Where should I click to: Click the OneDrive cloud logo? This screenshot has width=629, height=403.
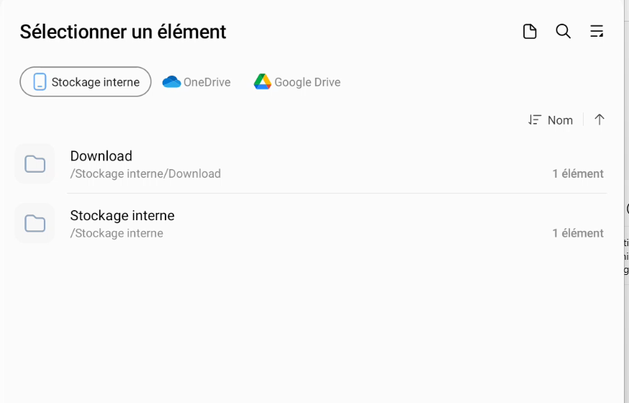171,82
